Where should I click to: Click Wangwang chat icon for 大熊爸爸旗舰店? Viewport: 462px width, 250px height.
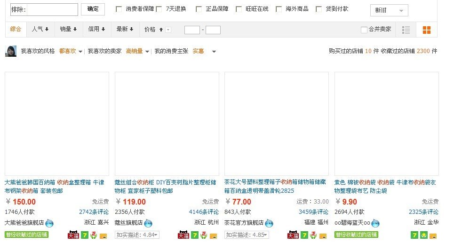[49, 223]
